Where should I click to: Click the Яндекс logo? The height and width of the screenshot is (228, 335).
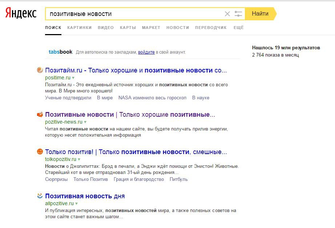[21, 13]
